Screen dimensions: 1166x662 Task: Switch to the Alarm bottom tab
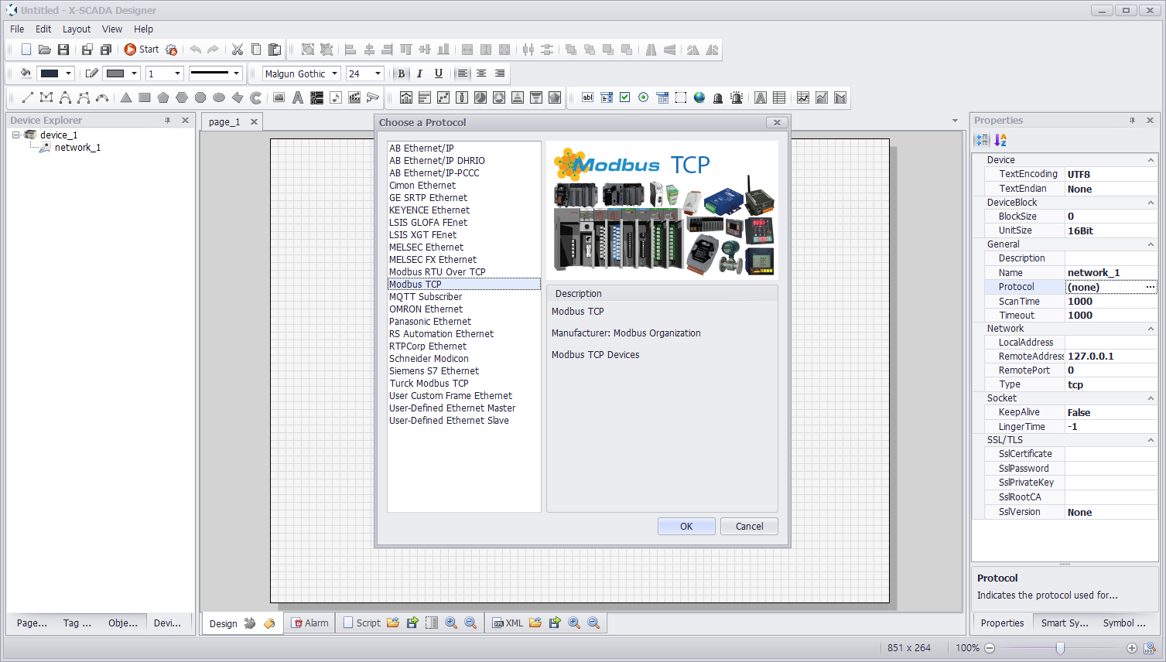coord(309,623)
